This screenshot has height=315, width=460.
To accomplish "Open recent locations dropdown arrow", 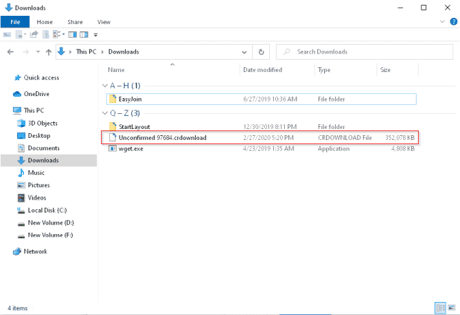I will coord(38,52).
